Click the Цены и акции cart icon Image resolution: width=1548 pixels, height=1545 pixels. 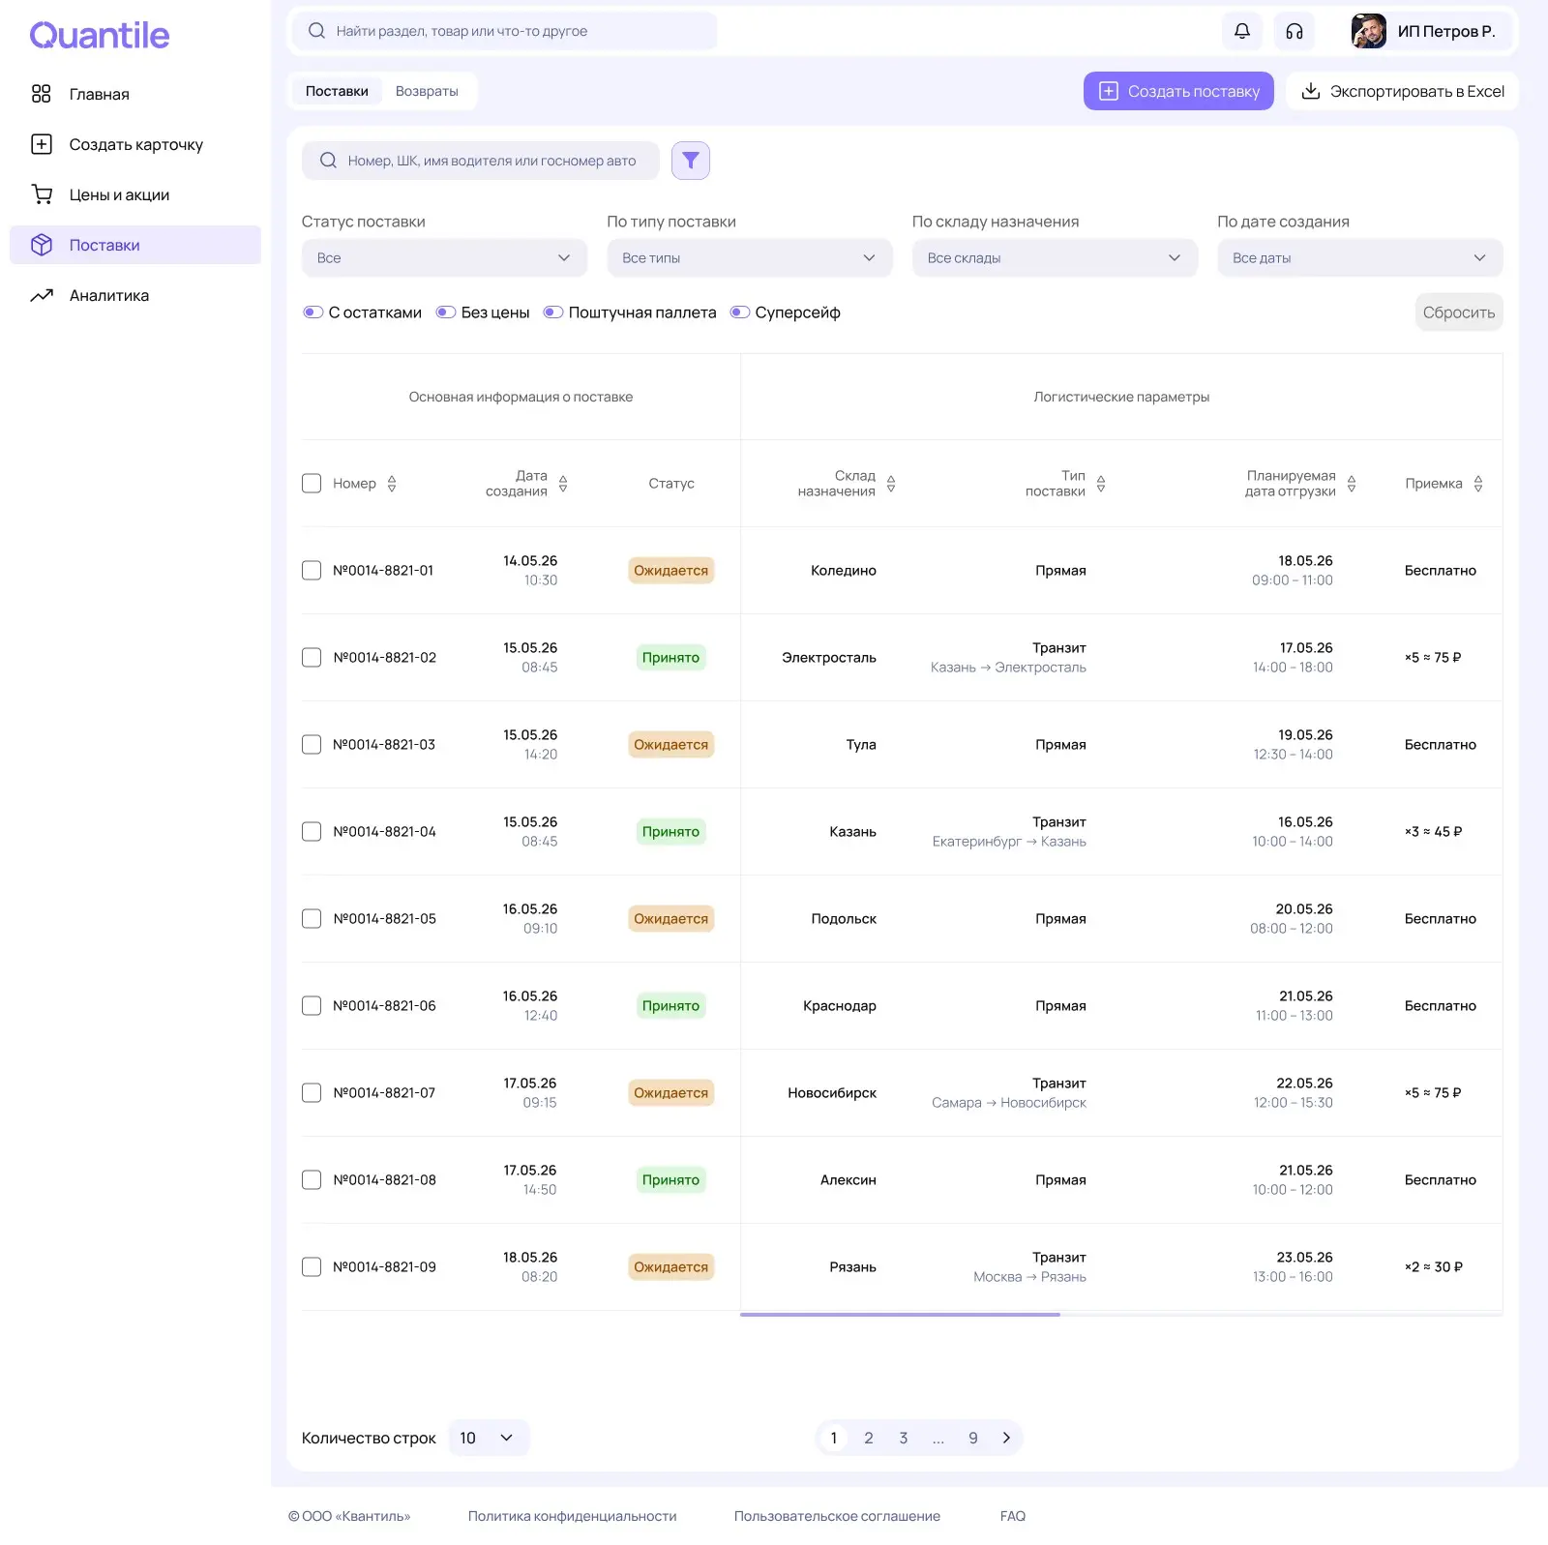pyautogui.click(x=41, y=194)
